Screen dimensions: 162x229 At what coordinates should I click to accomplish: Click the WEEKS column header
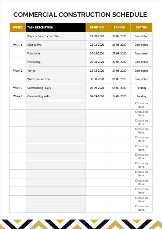pyautogui.click(x=18, y=27)
